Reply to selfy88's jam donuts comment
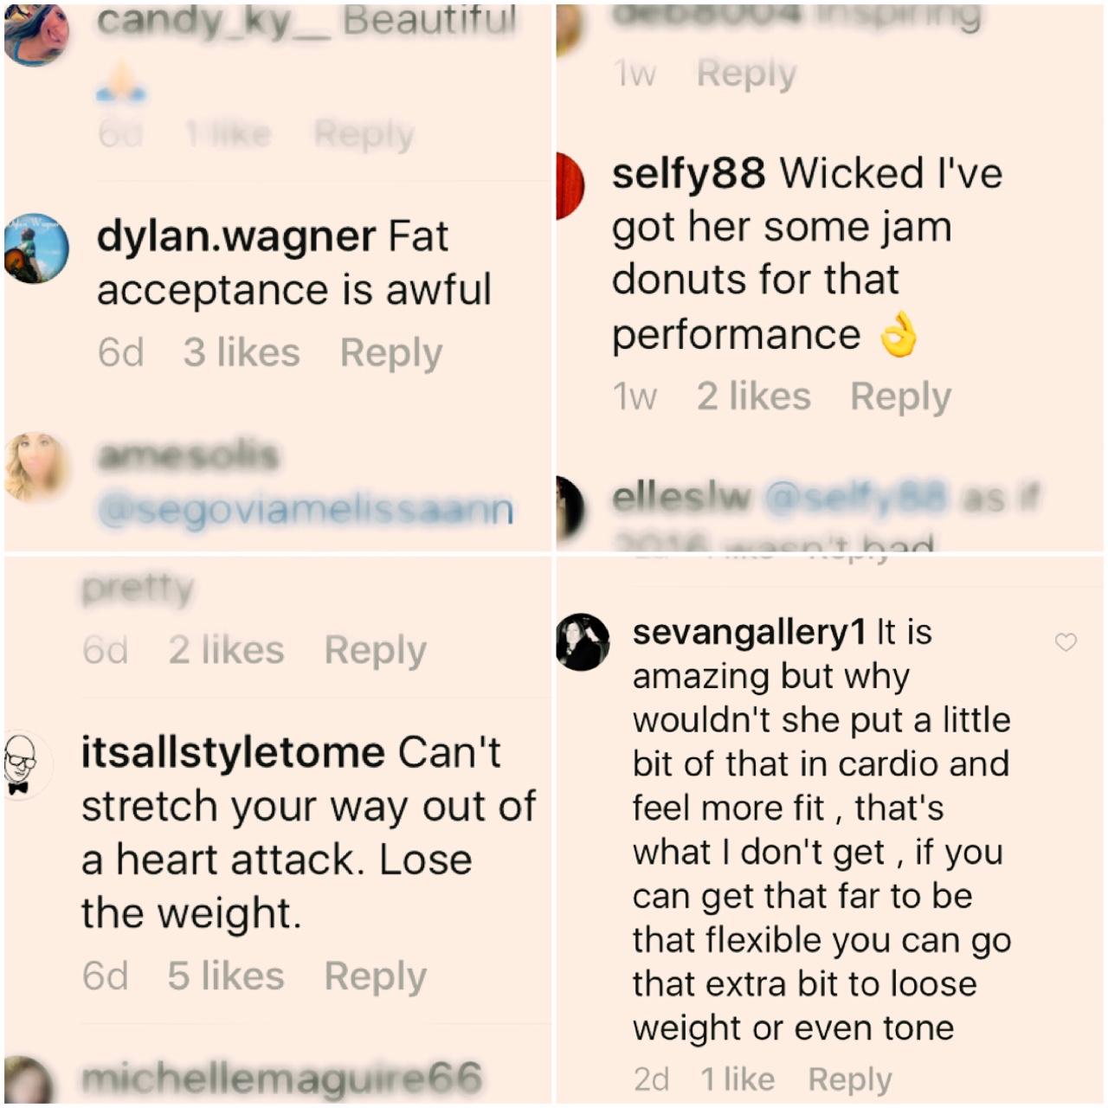 click(x=900, y=397)
